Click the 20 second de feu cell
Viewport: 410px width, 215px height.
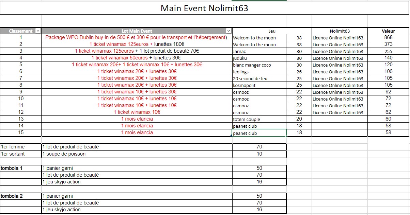click(259, 78)
